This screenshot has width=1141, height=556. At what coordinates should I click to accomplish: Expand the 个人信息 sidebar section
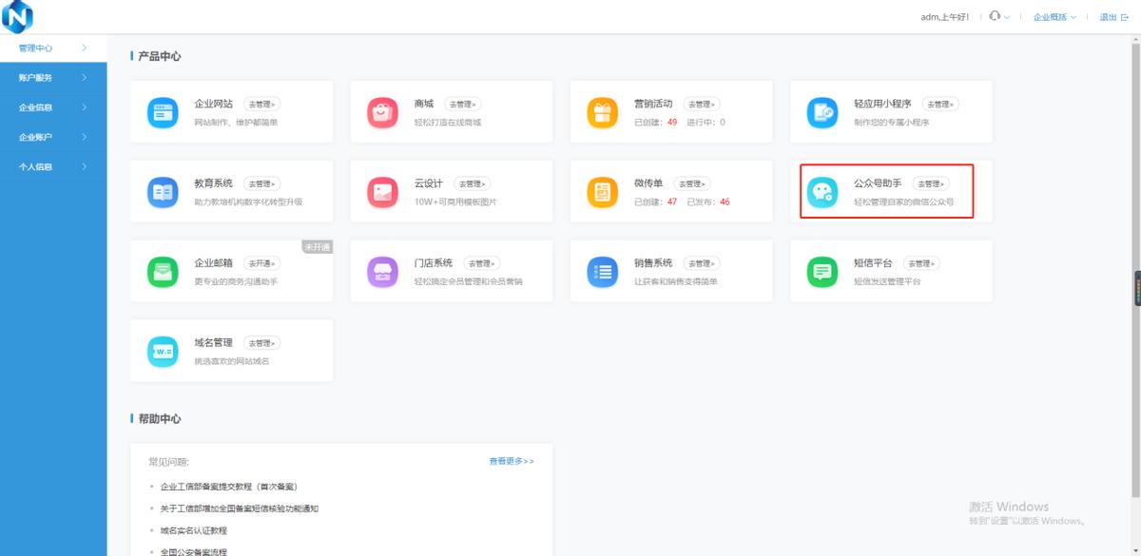pyautogui.click(x=52, y=166)
